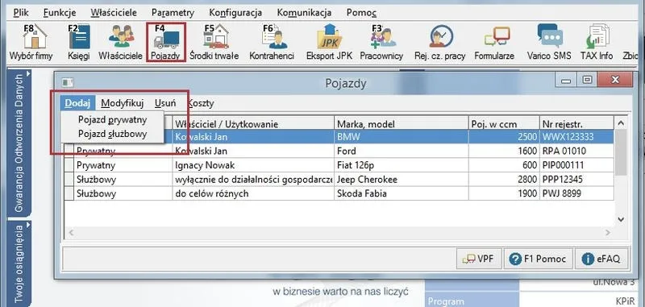Click owner Ignacy Nowak cell
The height and width of the screenshot is (307, 645).
click(x=253, y=165)
